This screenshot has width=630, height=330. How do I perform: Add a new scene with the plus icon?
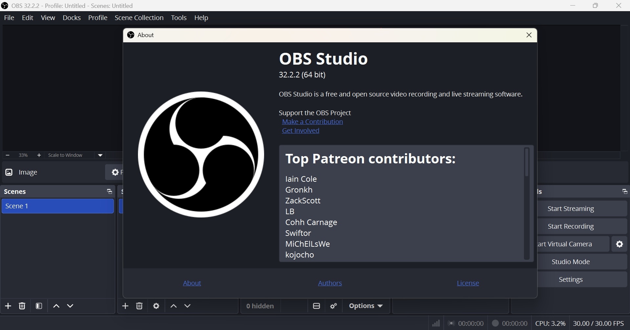click(8, 306)
